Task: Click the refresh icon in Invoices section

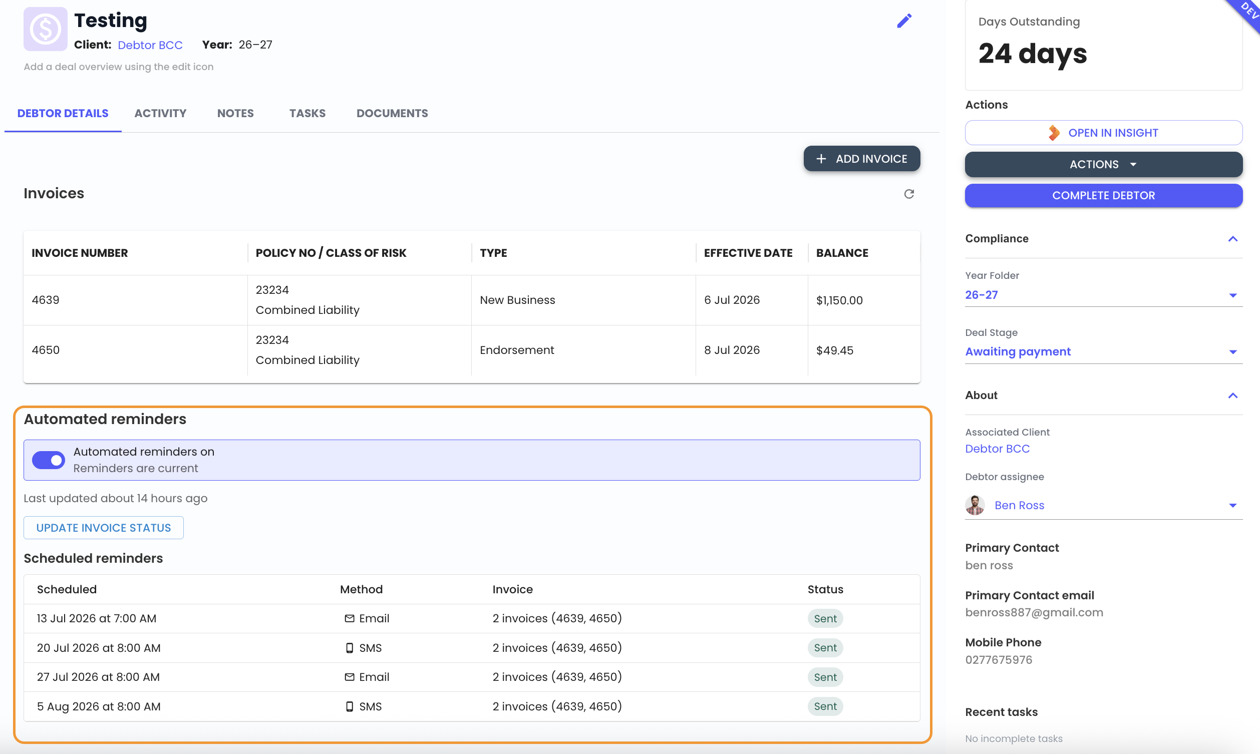Action: tap(909, 194)
